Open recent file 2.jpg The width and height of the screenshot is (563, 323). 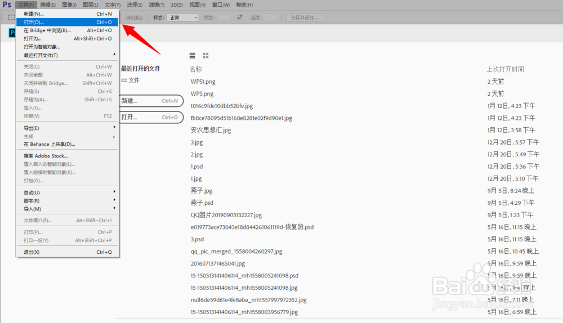pyautogui.click(x=196, y=154)
